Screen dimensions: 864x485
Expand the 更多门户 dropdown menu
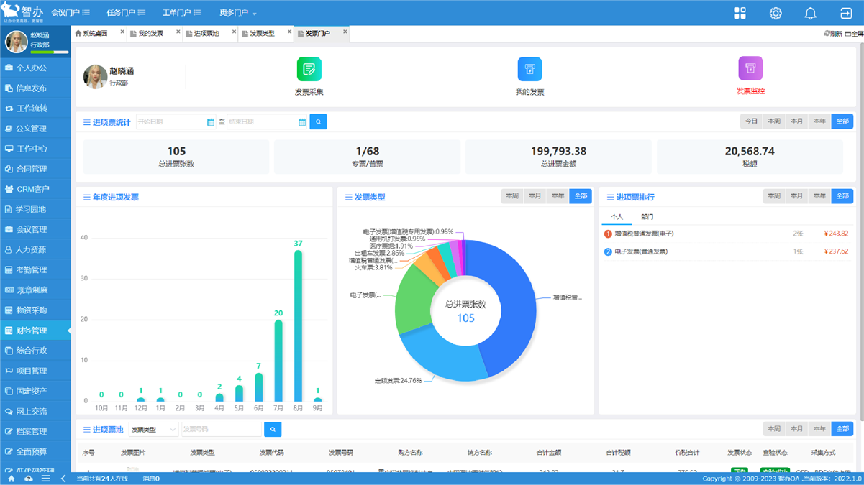click(x=237, y=13)
